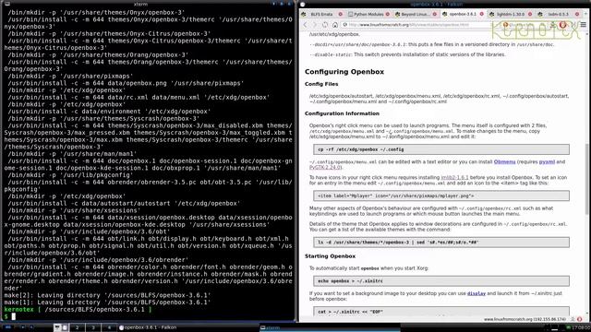This screenshot has width=591, height=332.
Task: Switch to Python Modules tab
Action: pyautogui.click(x=368, y=15)
